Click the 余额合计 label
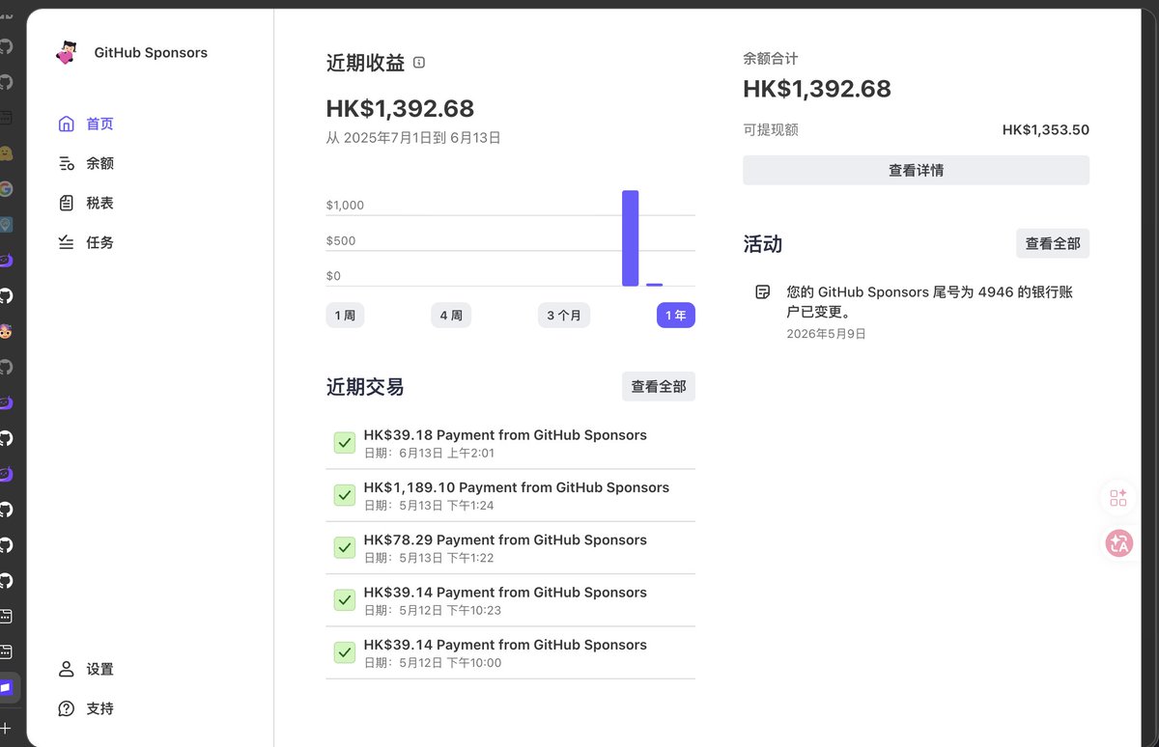 tap(771, 59)
